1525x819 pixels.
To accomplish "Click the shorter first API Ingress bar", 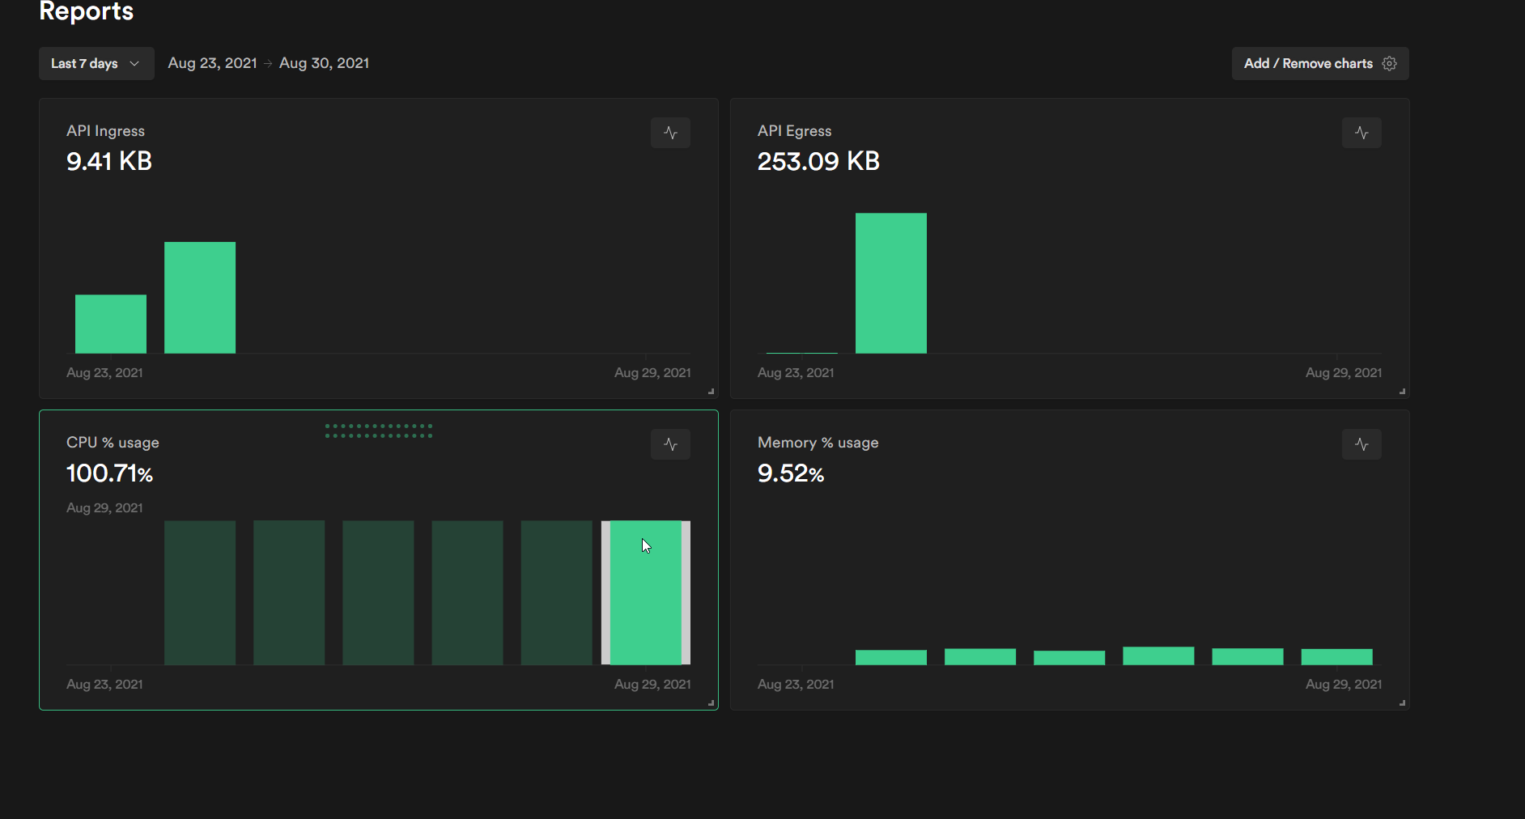I will coord(111,324).
